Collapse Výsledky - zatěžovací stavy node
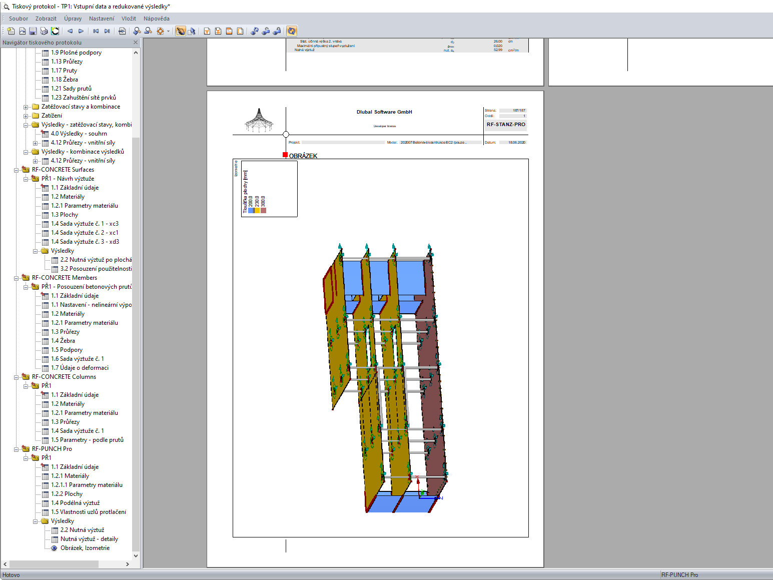 pos(26,125)
